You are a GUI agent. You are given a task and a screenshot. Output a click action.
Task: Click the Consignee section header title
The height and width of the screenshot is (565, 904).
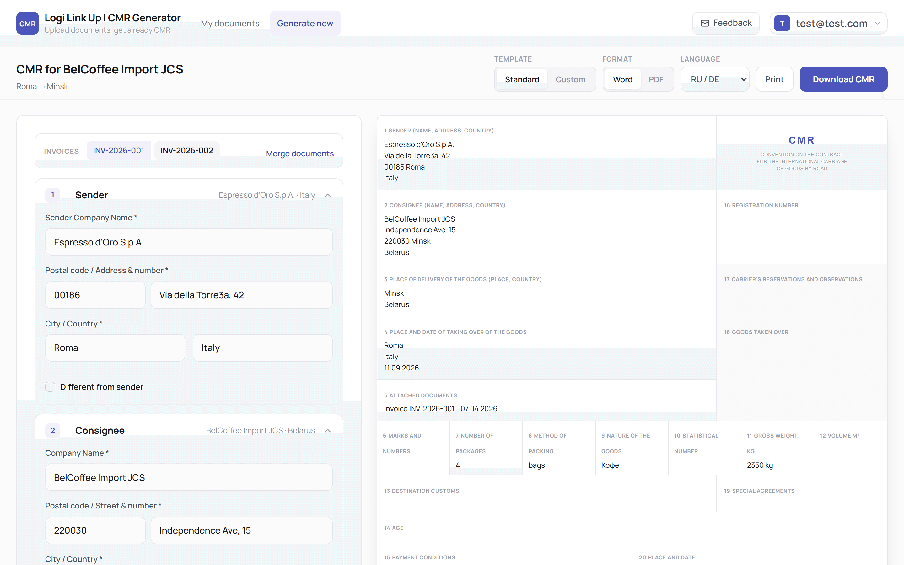[100, 430]
